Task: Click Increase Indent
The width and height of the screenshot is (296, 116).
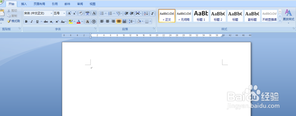Action: click(132, 13)
